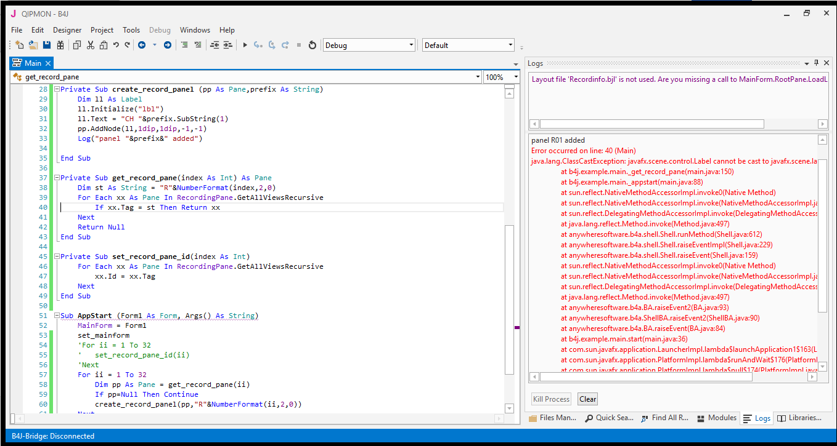Viewport: 837px width, 446px height.
Task: Switch to the Modules tab
Action: point(716,418)
